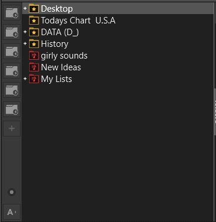The image size is (216, 222).
Task: Select the Todays Chart U.S.A folder
Action: point(78,21)
